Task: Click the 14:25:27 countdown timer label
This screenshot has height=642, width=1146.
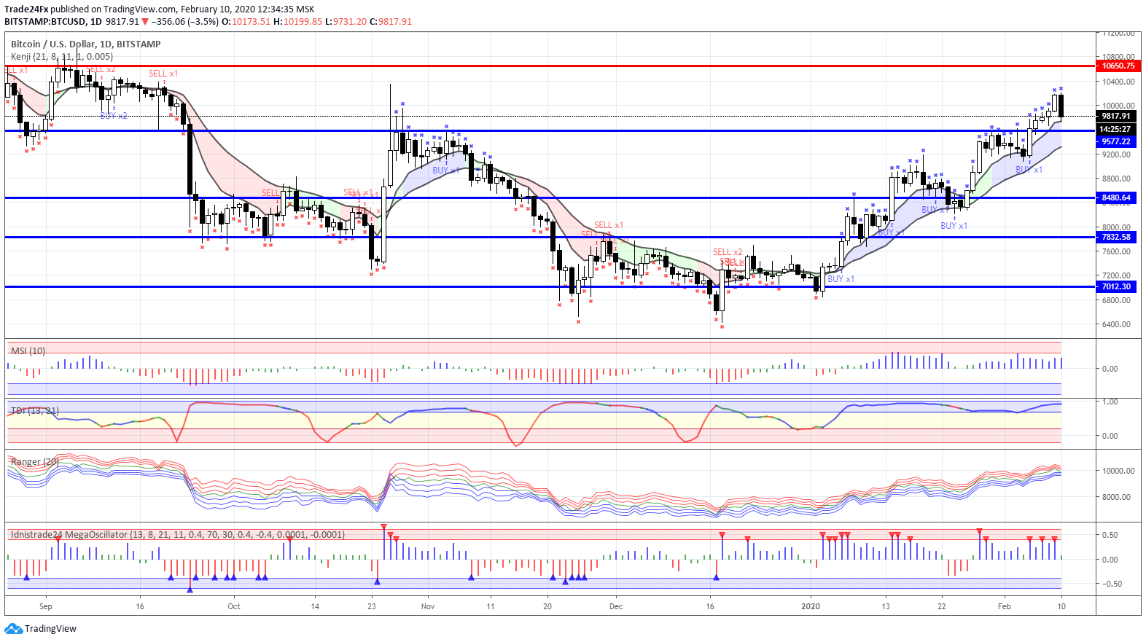Action: [x=1116, y=129]
